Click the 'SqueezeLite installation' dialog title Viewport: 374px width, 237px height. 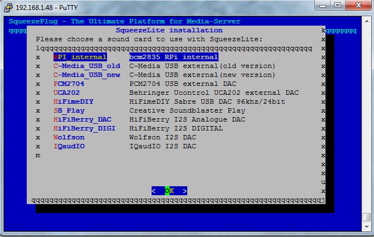tap(169, 30)
